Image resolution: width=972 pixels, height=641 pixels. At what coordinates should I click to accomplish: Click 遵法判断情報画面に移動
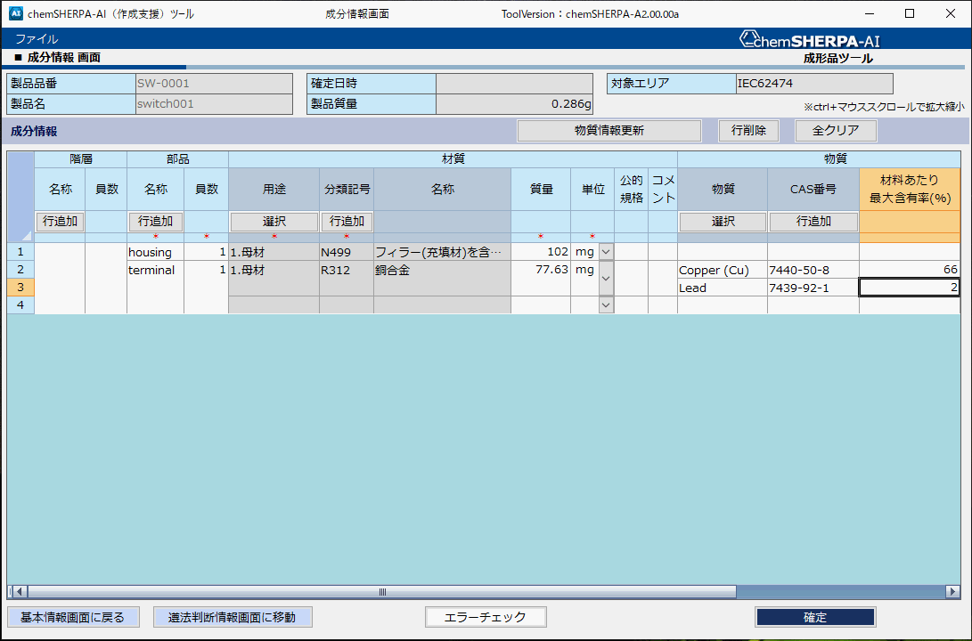point(233,616)
